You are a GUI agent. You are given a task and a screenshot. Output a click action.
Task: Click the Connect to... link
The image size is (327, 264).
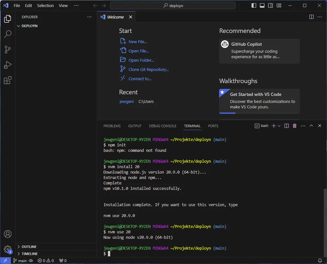click(x=140, y=79)
